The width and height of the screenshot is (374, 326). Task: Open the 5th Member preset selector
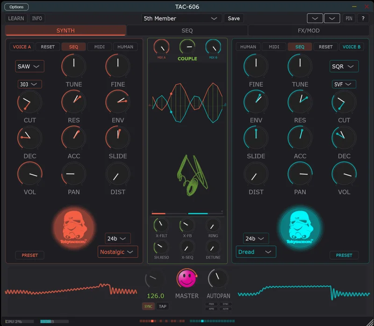[181, 18]
